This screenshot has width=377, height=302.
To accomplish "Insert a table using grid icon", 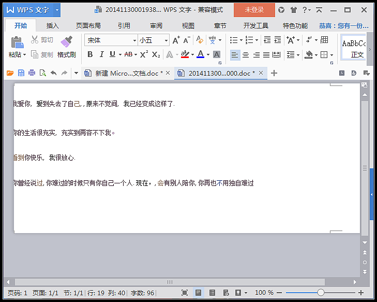I will point(324,40).
